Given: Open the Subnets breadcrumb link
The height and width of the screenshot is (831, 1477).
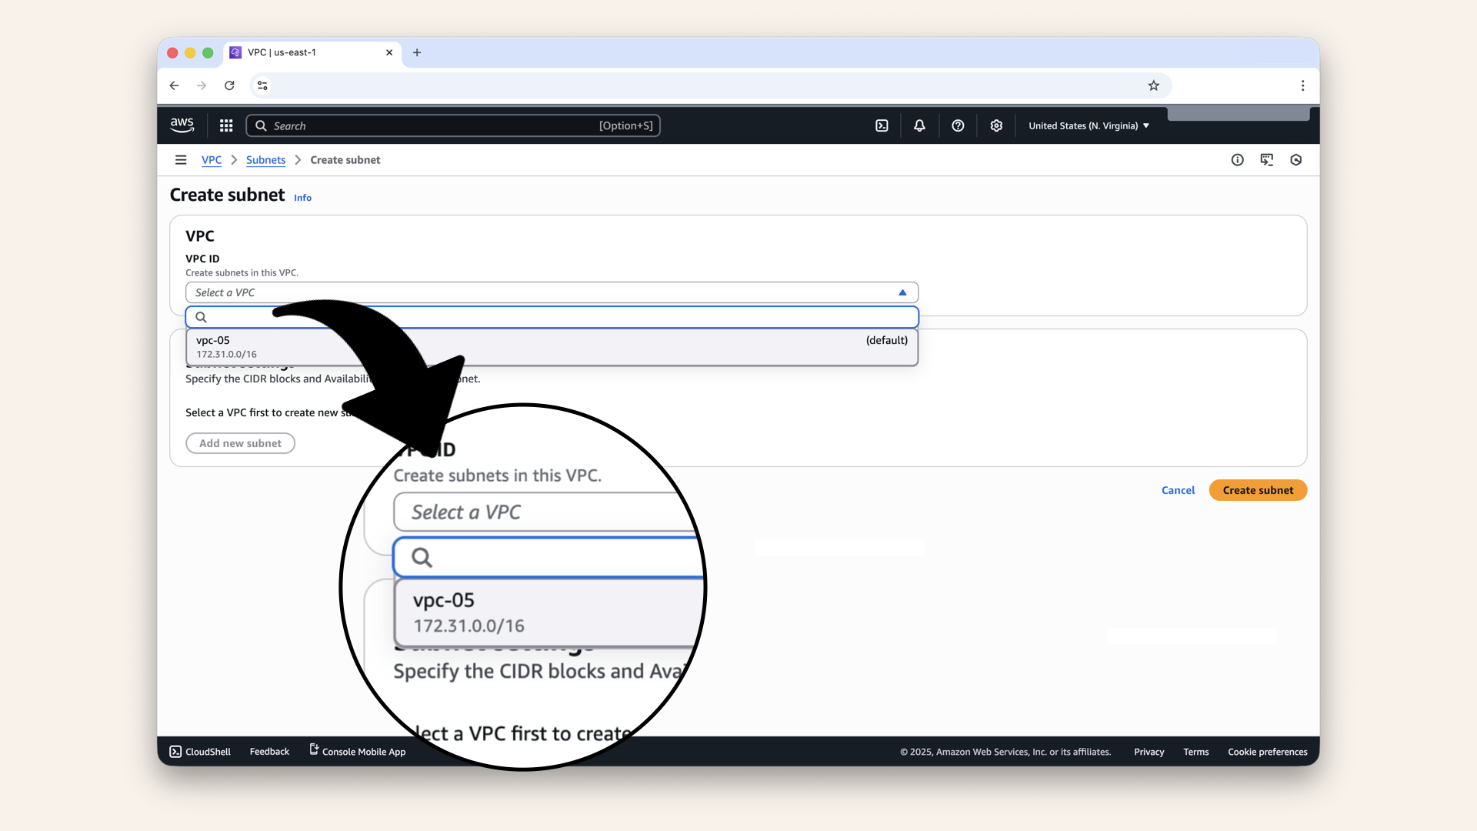Looking at the screenshot, I should 265,160.
